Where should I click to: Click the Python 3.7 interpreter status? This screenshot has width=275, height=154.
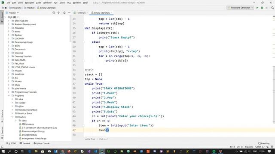tap(260, 147)
